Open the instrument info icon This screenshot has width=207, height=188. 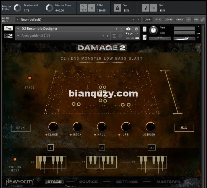[x=136, y=29]
